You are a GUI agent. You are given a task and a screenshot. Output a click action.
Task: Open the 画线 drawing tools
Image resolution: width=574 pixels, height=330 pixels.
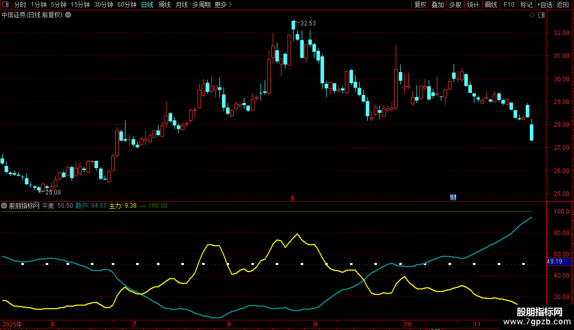(x=491, y=5)
